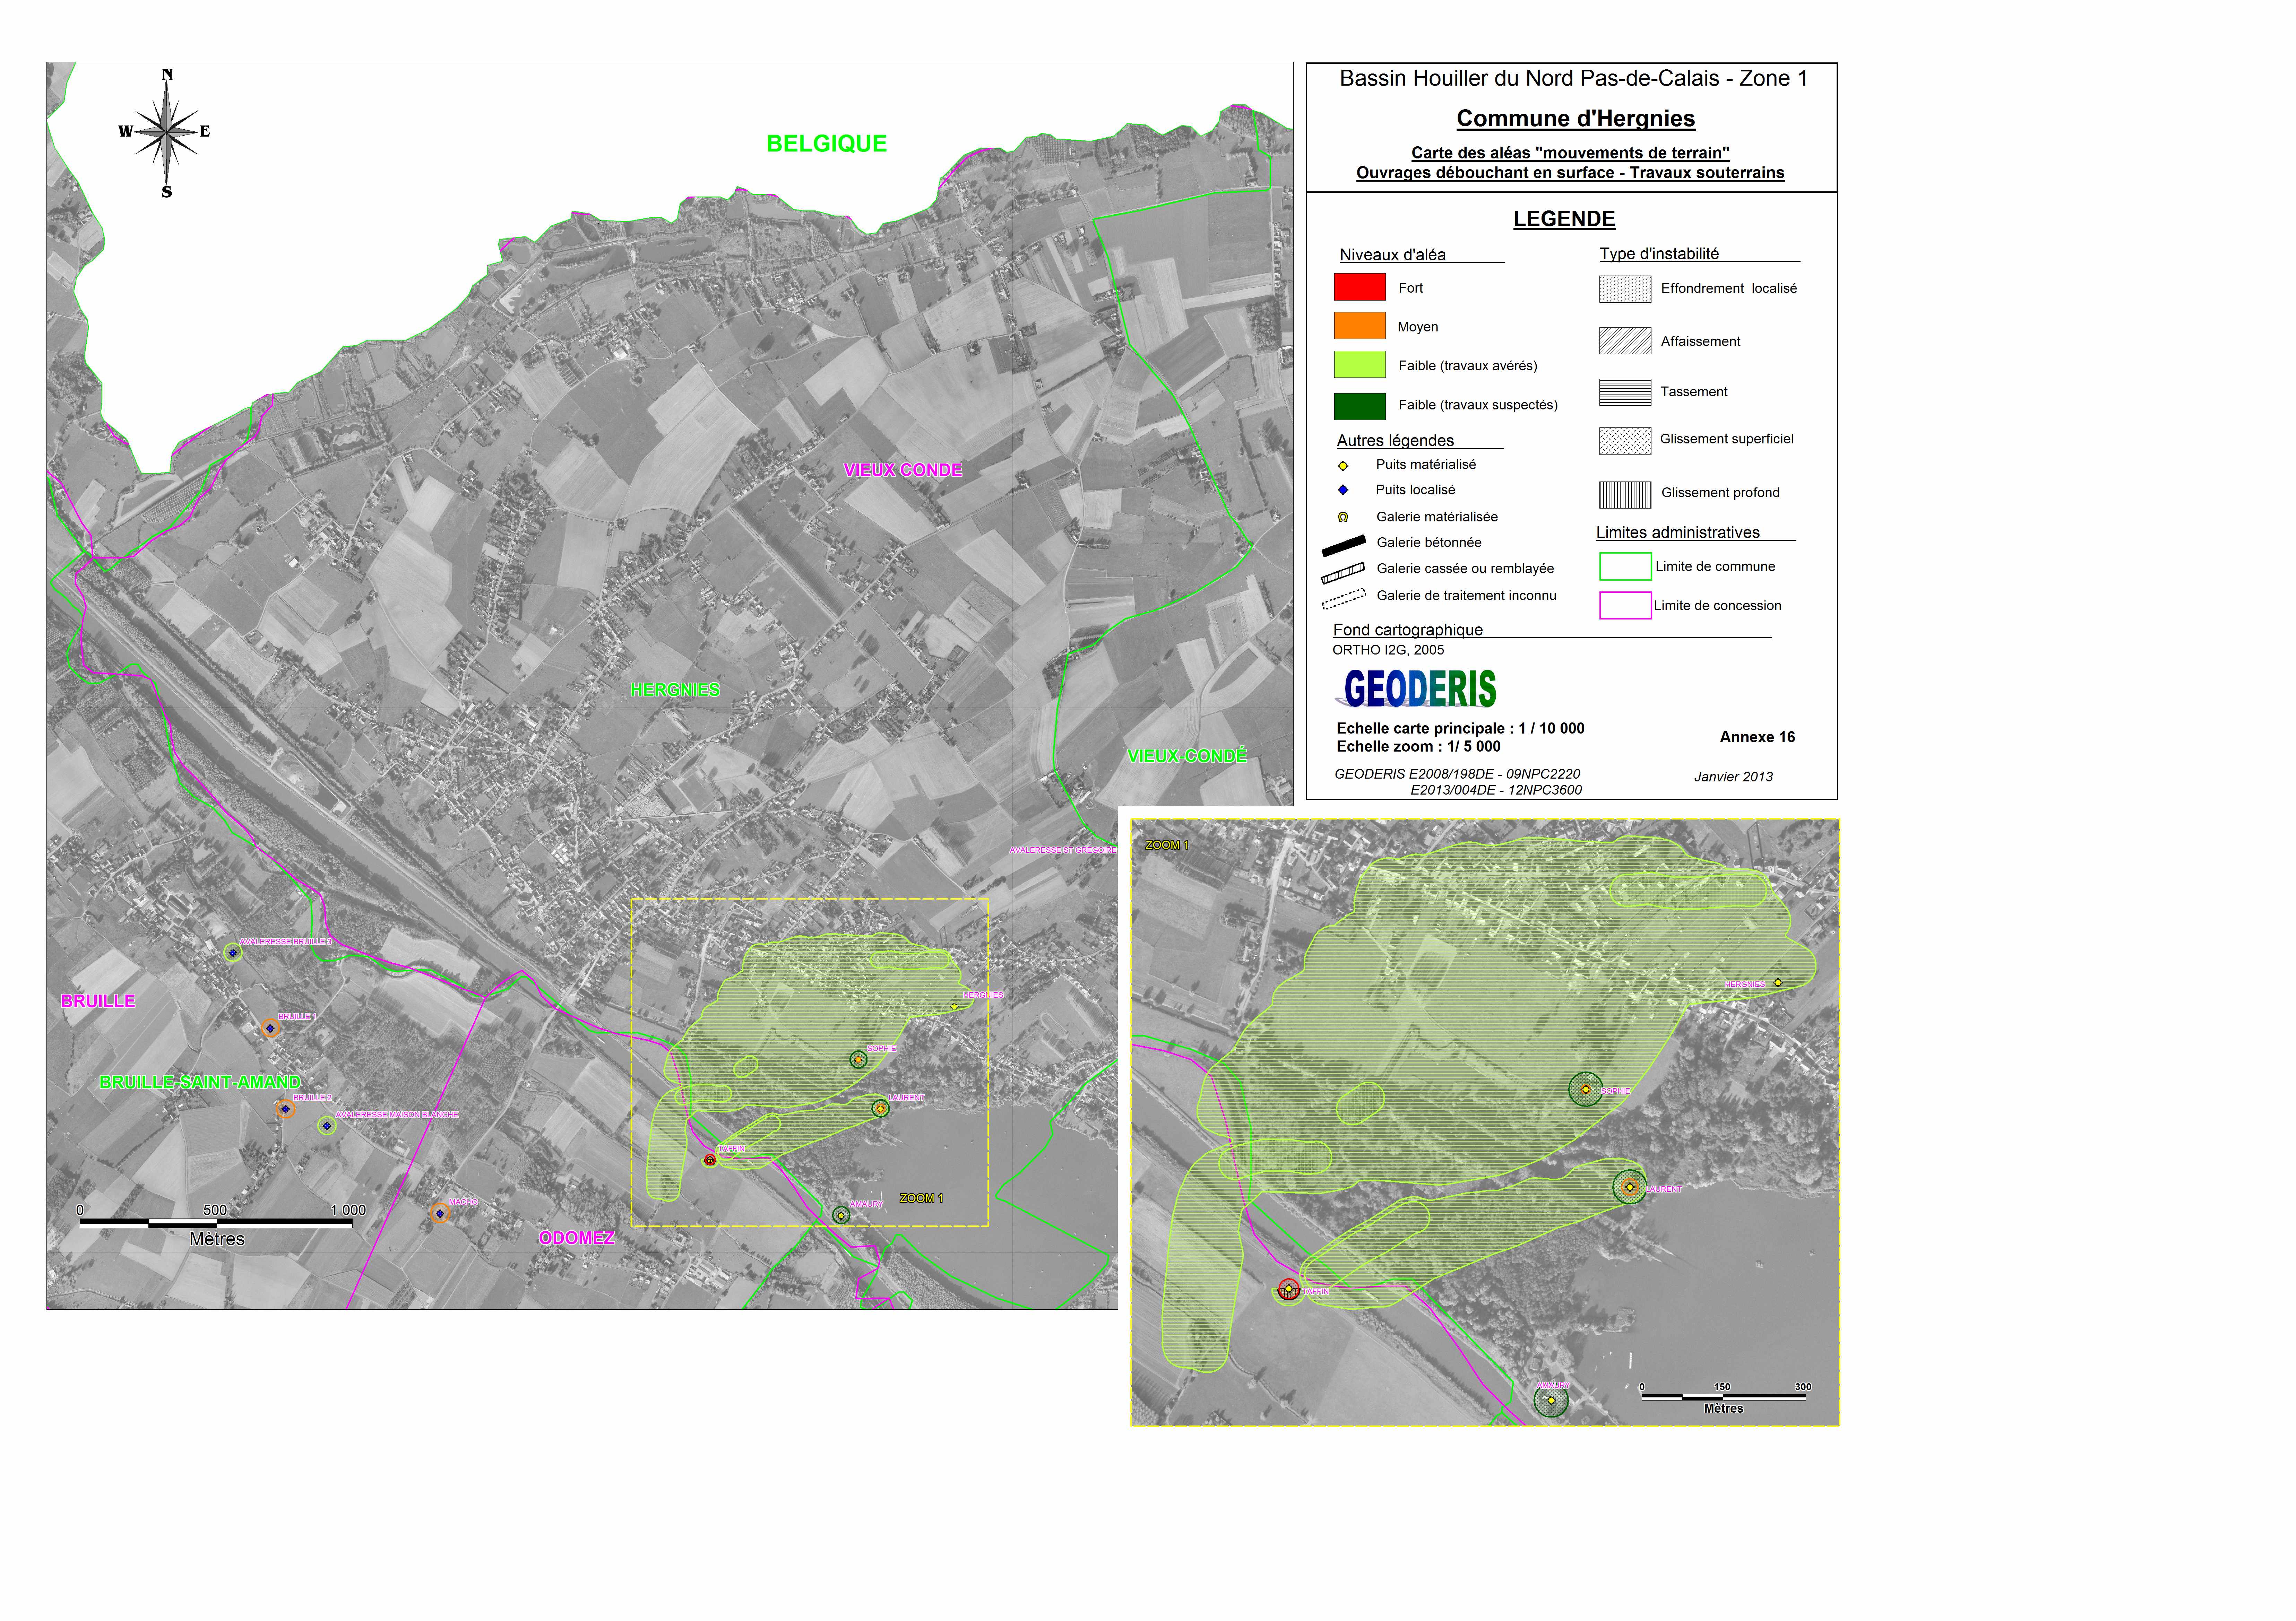Select the Puits matérialisé yellow diamond legend symbol
The height and width of the screenshot is (1621, 2296).
(x=1343, y=466)
